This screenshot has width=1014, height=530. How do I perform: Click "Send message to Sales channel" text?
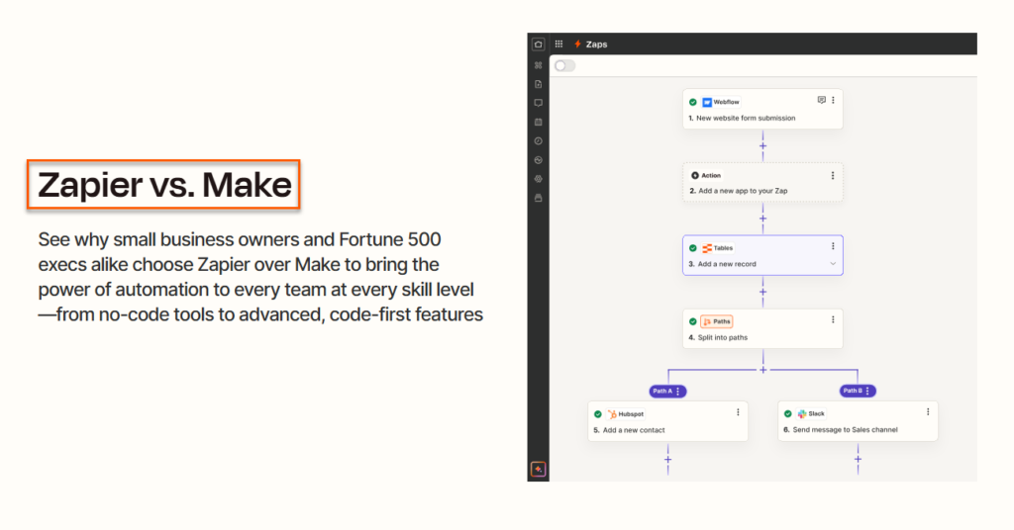pyautogui.click(x=846, y=430)
